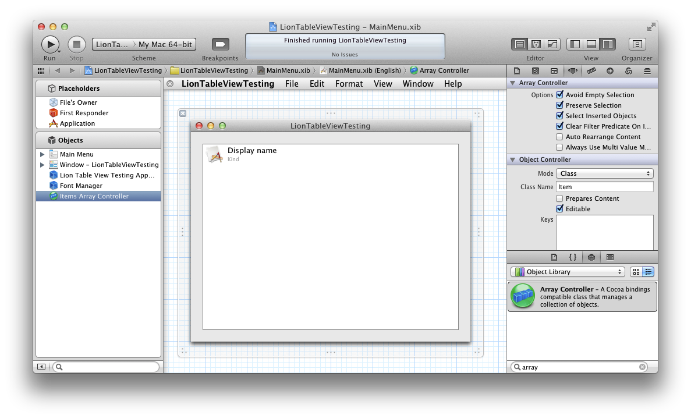This screenshot has height=419, width=691.
Task: Open the File inspector
Action: coord(517,70)
